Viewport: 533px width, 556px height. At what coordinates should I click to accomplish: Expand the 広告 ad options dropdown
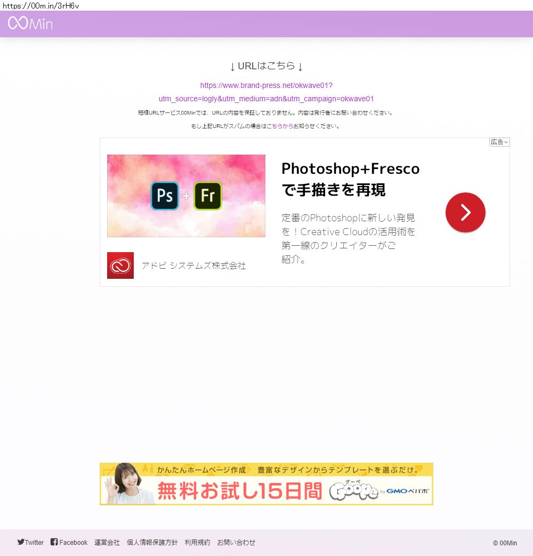click(499, 142)
